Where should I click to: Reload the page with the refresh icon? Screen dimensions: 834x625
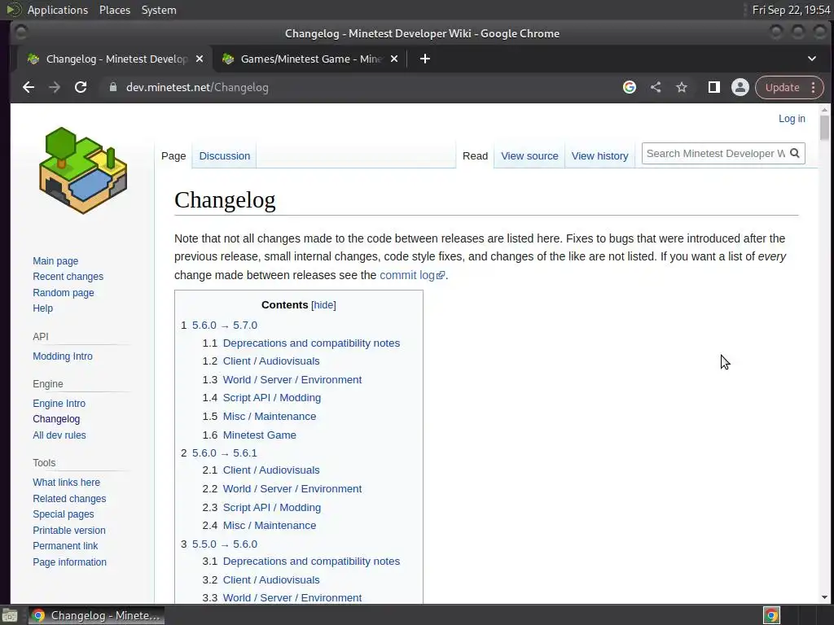pyautogui.click(x=81, y=87)
